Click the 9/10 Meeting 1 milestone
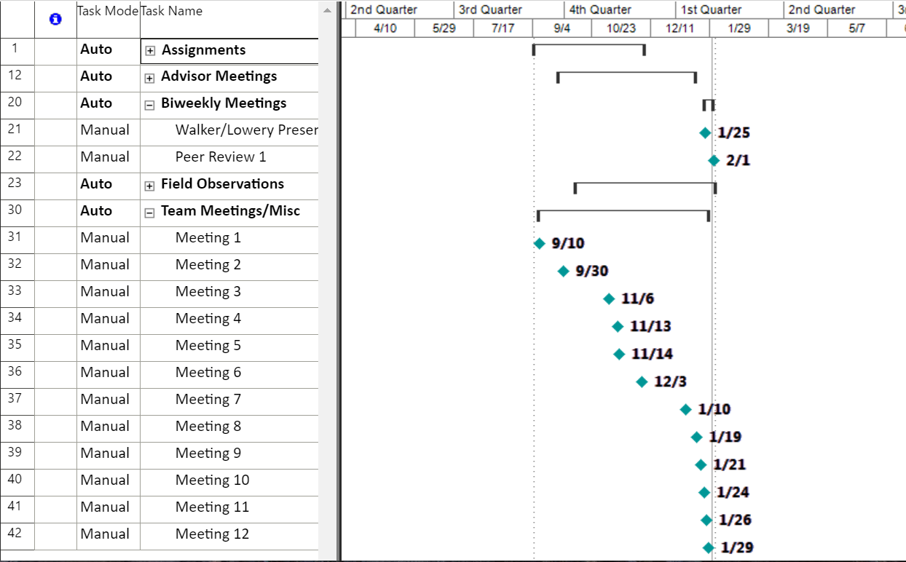 click(x=539, y=244)
